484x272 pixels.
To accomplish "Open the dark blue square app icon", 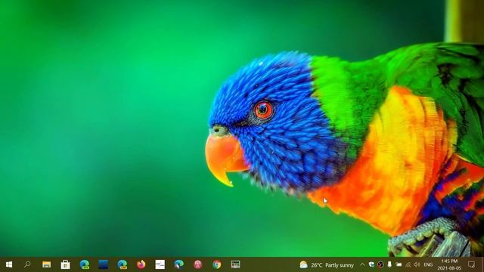I will (x=104, y=264).
